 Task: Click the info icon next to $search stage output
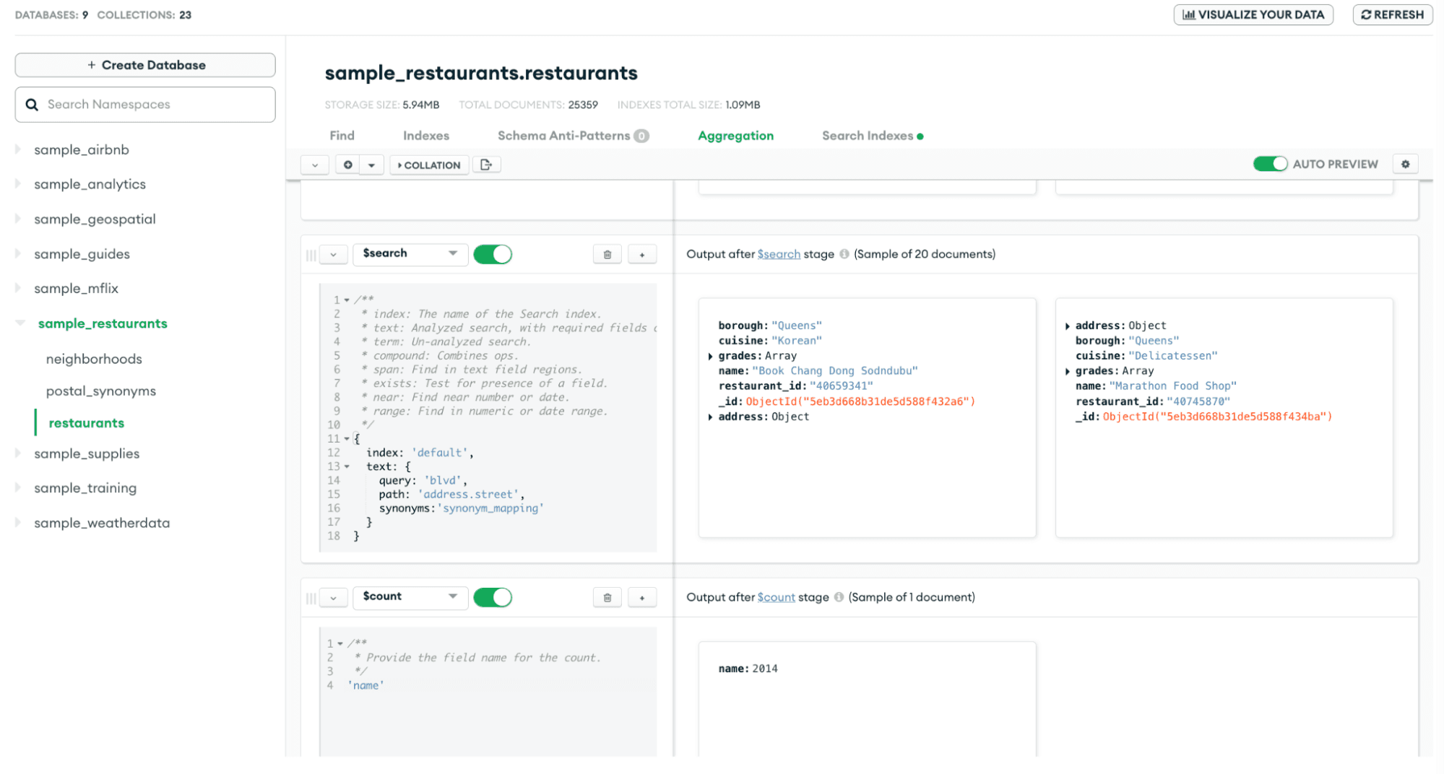pyautogui.click(x=844, y=254)
